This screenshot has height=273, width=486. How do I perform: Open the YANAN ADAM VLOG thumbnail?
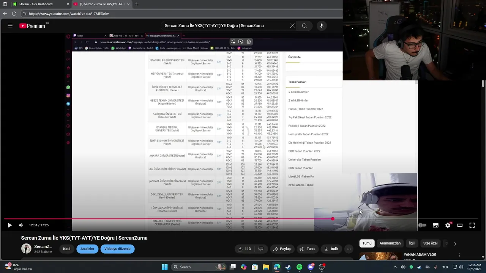(380, 256)
